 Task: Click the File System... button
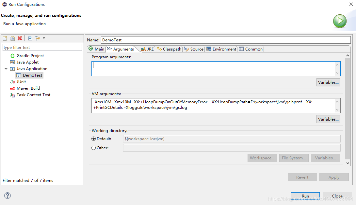tap(294, 158)
